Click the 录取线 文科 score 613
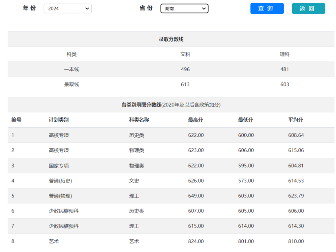The image size is (336, 252). [x=185, y=85]
